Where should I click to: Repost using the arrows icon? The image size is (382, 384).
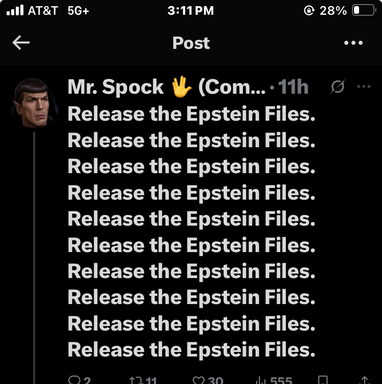(x=136, y=380)
